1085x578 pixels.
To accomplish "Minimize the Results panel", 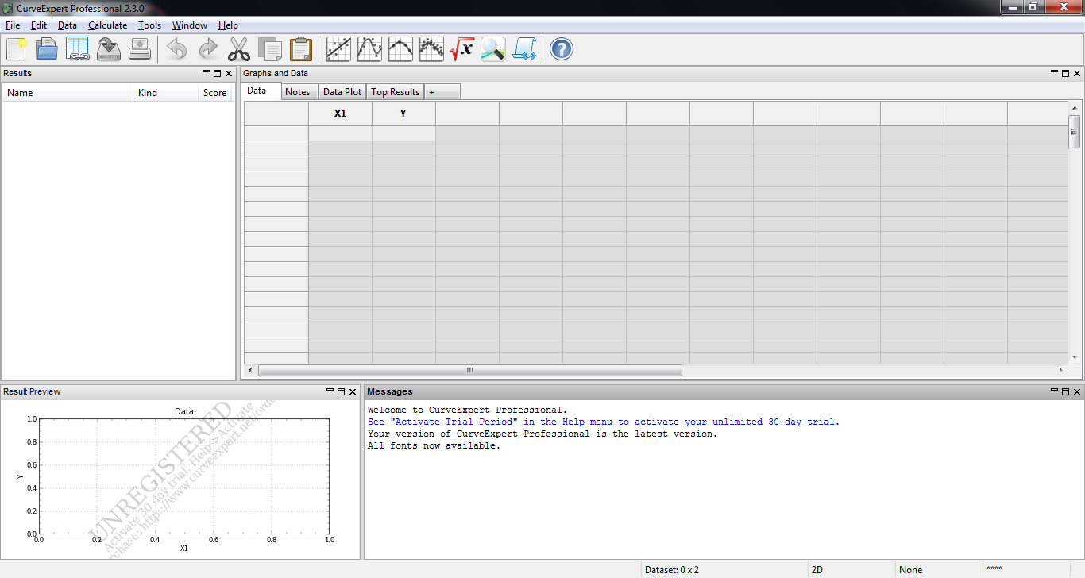I will pos(207,73).
